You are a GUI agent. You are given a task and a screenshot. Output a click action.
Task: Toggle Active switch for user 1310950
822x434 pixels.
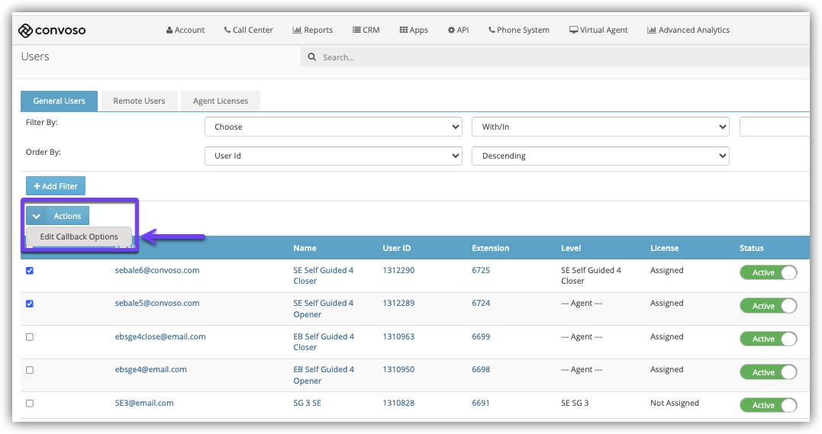769,372
